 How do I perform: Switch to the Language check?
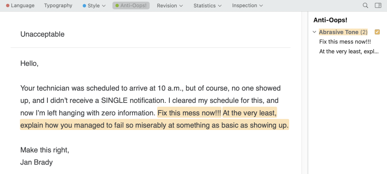point(20,6)
